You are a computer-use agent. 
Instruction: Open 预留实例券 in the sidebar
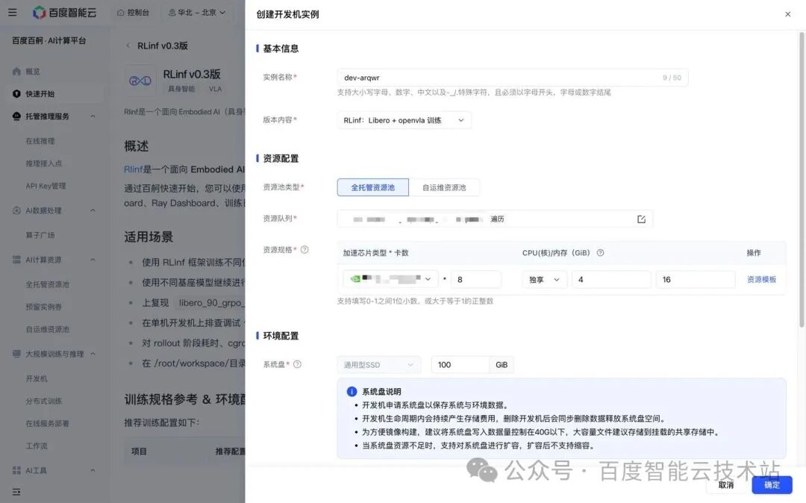44,307
